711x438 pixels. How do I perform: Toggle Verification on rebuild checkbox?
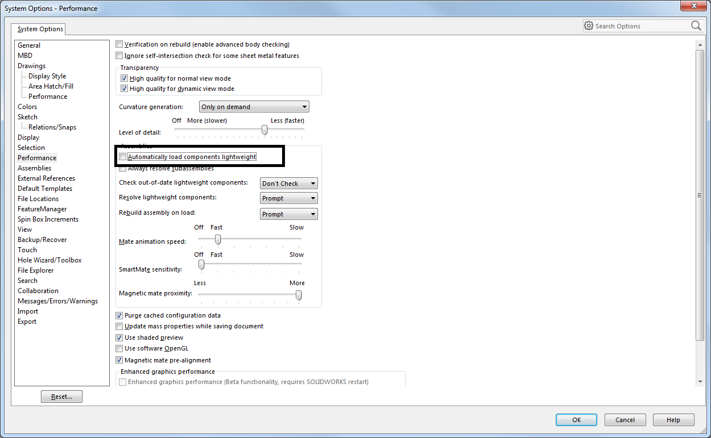click(119, 44)
